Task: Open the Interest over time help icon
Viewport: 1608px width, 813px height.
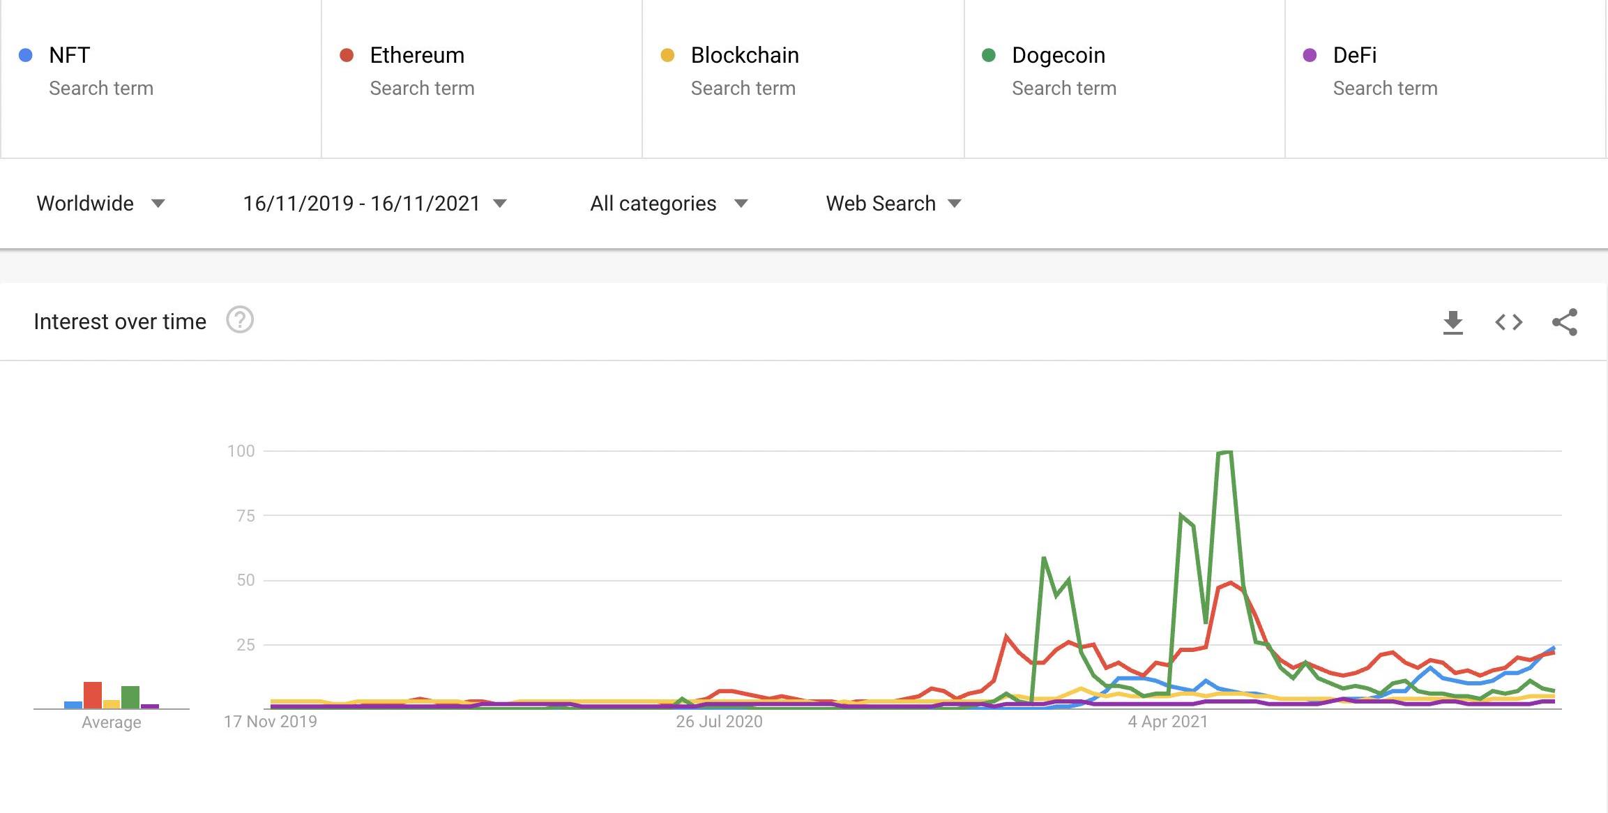Action: (240, 321)
